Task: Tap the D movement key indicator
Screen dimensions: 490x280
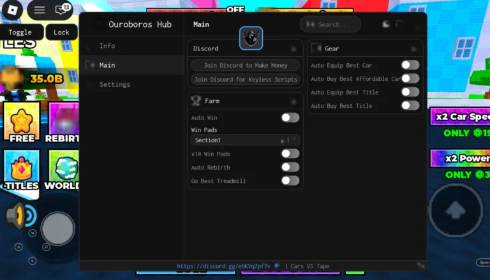Action: pos(46,247)
